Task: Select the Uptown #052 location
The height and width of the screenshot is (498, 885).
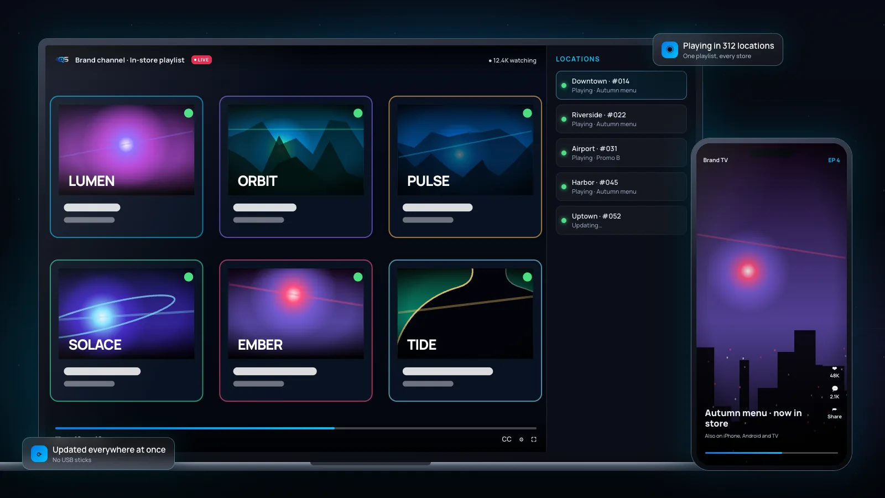Action: (621, 220)
